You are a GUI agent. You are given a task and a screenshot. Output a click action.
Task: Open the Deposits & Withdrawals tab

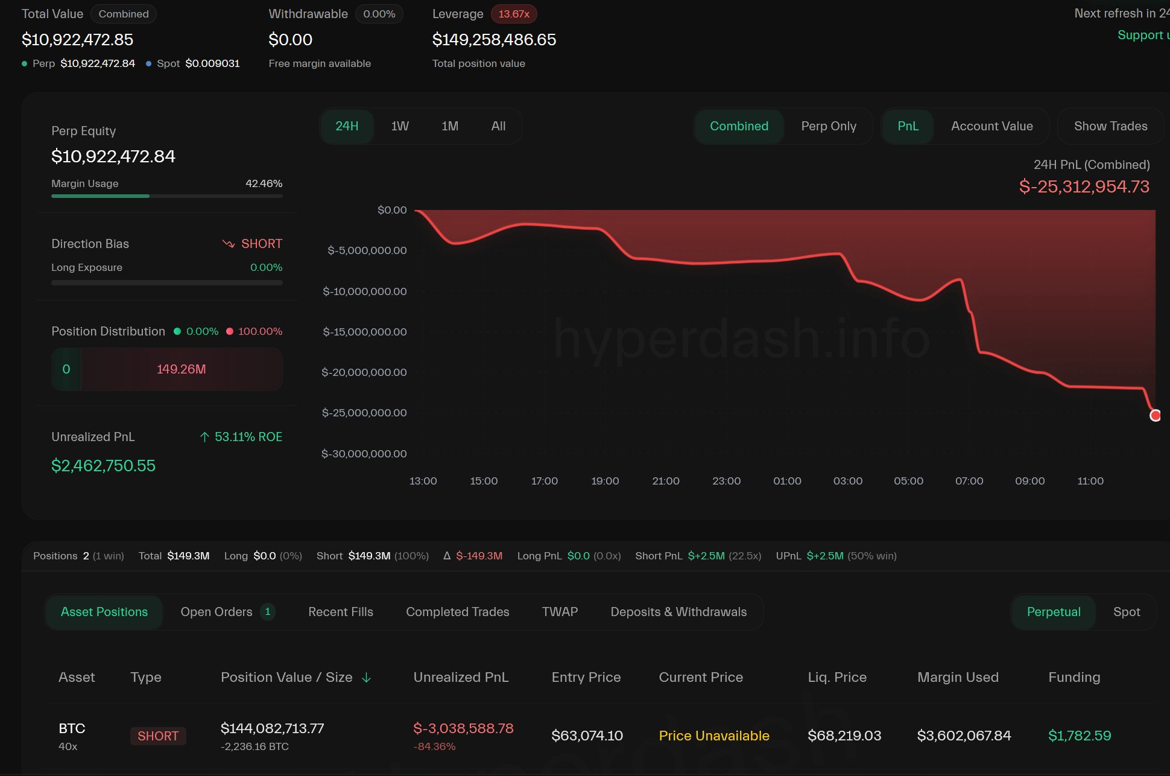tap(678, 612)
